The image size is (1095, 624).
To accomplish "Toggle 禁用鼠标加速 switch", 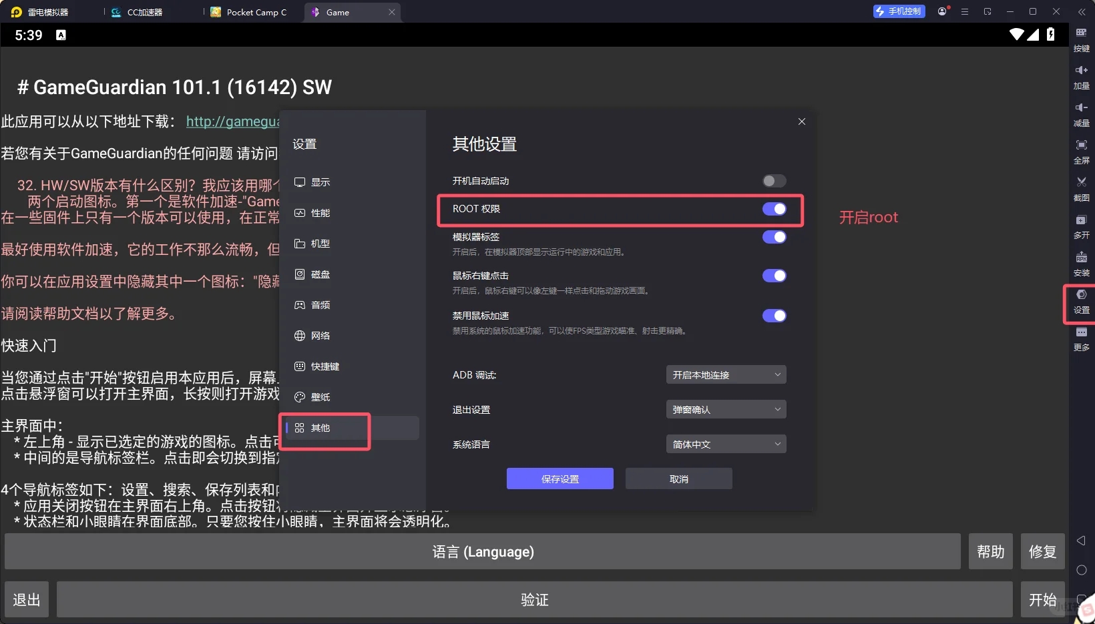I will (775, 316).
